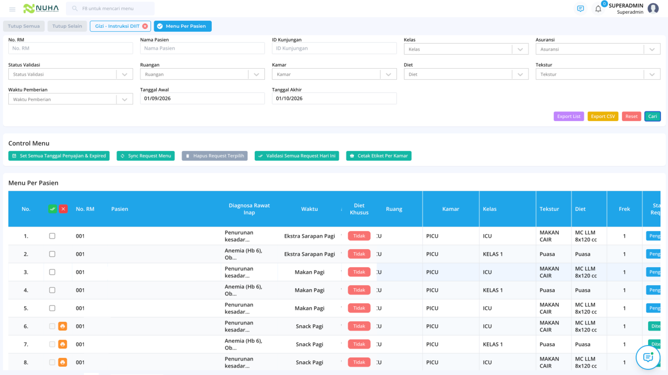Open the Tekstur filter dropdown
The height and width of the screenshot is (375, 668).
pyautogui.click(x=598, y=74)
